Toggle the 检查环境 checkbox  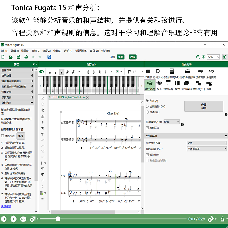click(x=147, y=128)
